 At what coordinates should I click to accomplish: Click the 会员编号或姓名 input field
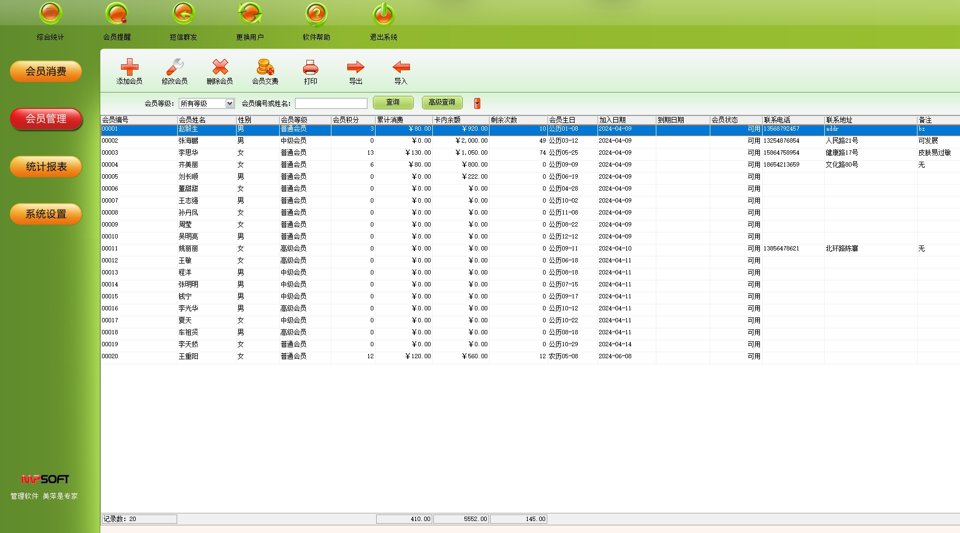point(331,103)
